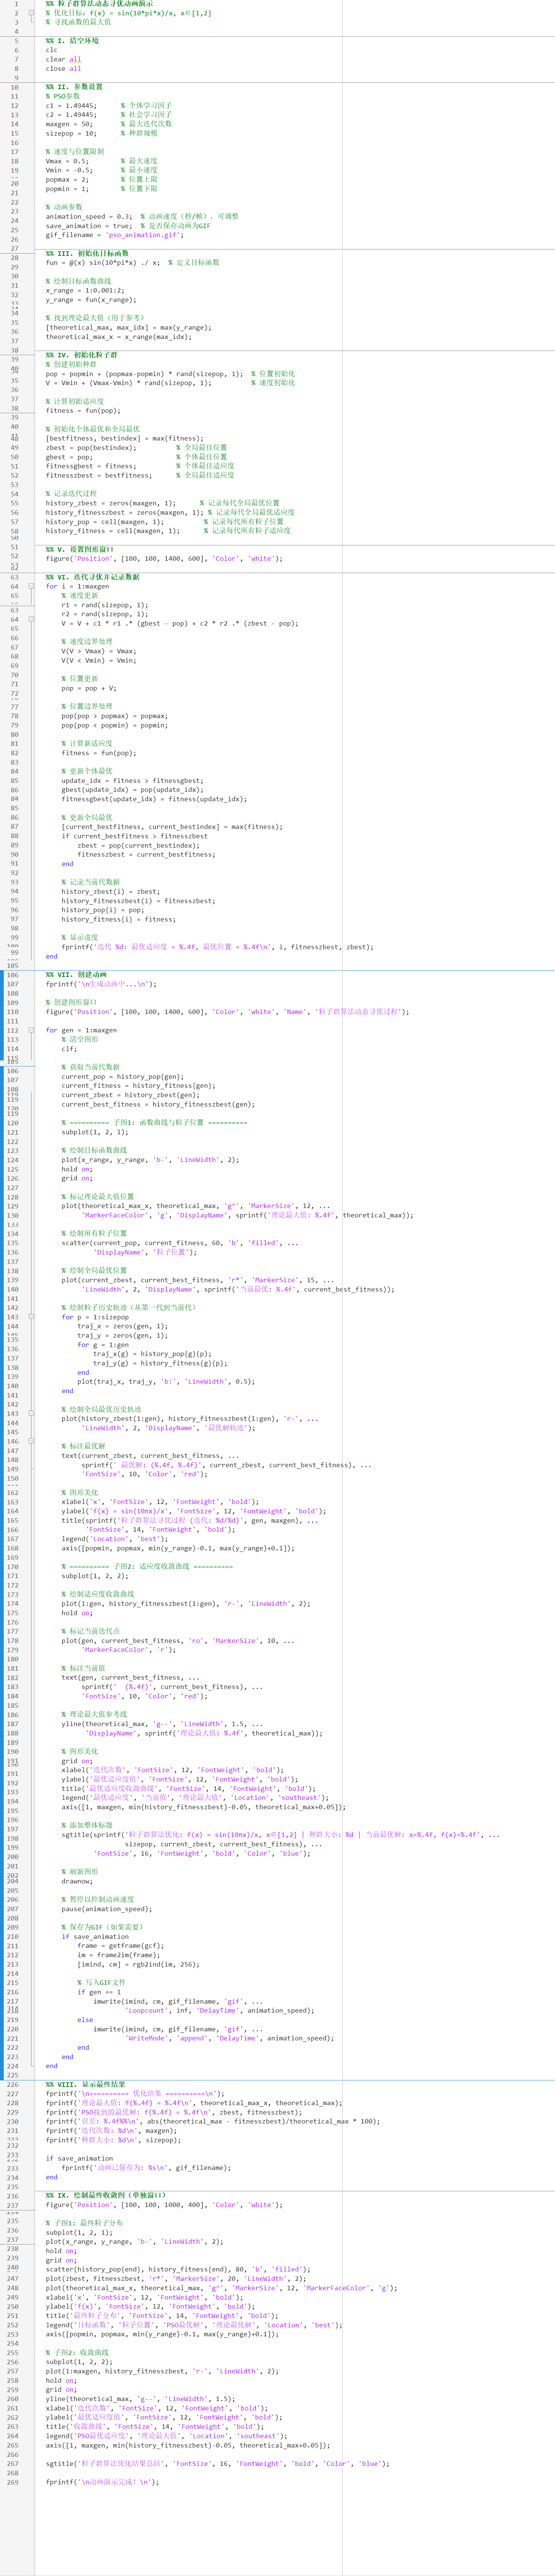Viewport: 555px width, 2576px height.
Task: Click the 'maxgen = 50;' assignment
Action: coord(69,124)
